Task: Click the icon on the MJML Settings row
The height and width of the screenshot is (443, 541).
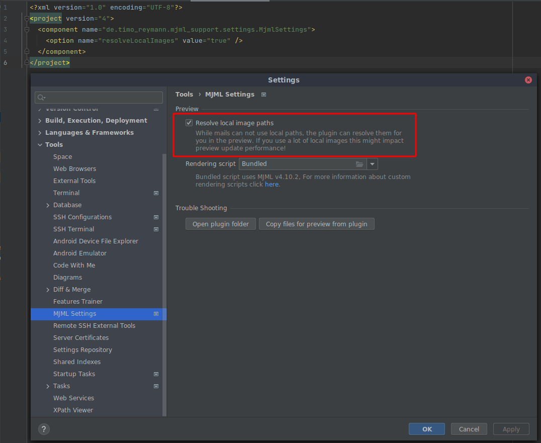Action: [156, 313]
